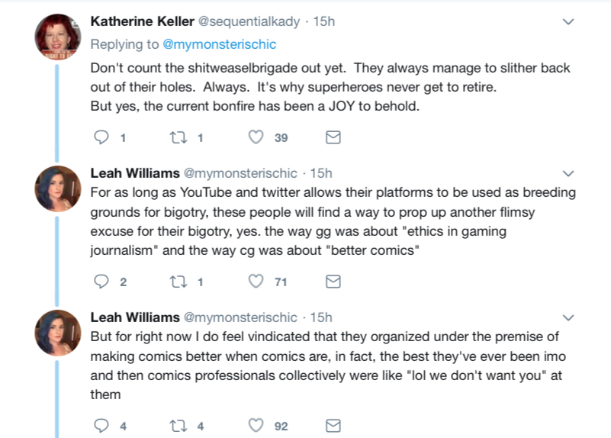Open more options chevron on Katherine Keller's tweet
The height and width of the screenshot is (438, 611).
(x=568, y=22)
